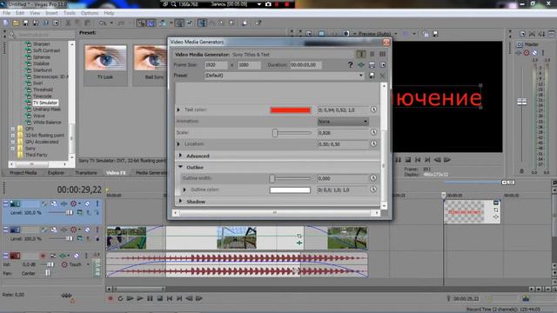Click the Stop button under video preview
Image resolution: width=557 pixels, height=313 pixels.
tap(408, 160)
